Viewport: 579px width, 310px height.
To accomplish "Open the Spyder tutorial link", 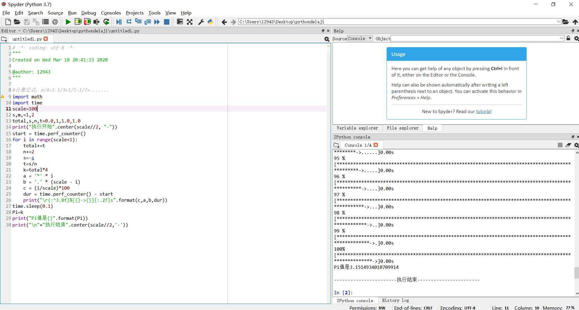I will [484, 111].
